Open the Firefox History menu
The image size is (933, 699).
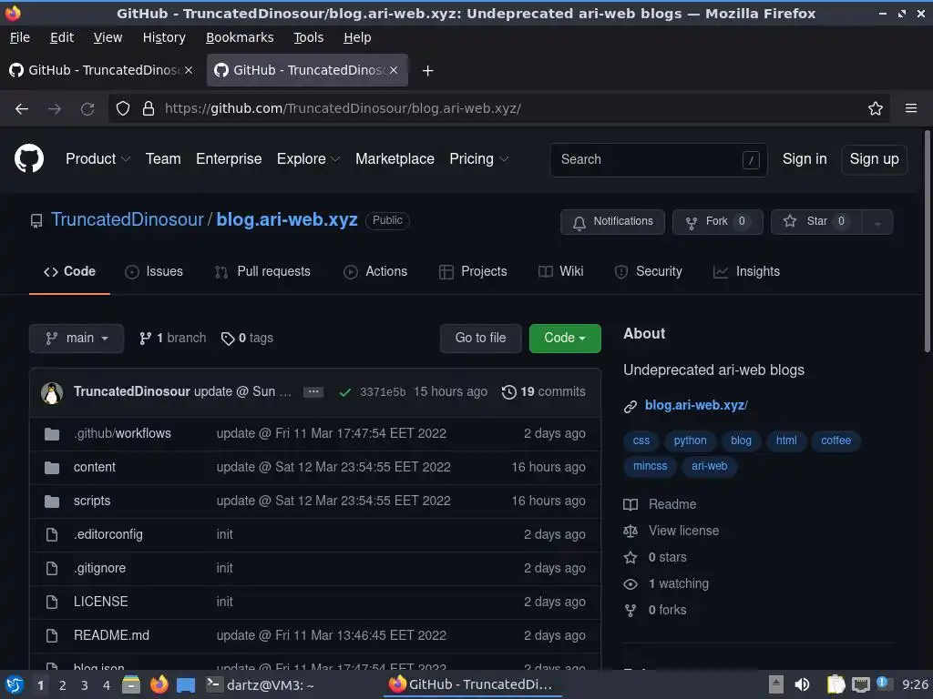click(164, 37)
